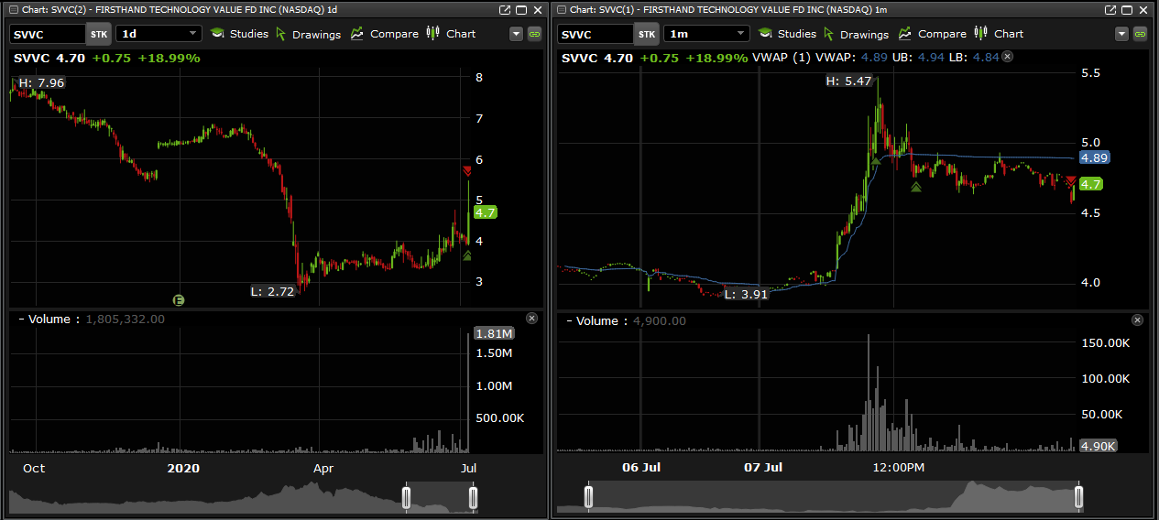
Task: Pop out the SVVC(2) chart window
Action: coord(504,9)
